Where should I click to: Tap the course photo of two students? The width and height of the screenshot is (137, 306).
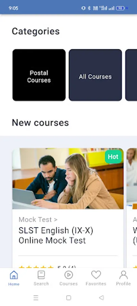tap(68, 178)
